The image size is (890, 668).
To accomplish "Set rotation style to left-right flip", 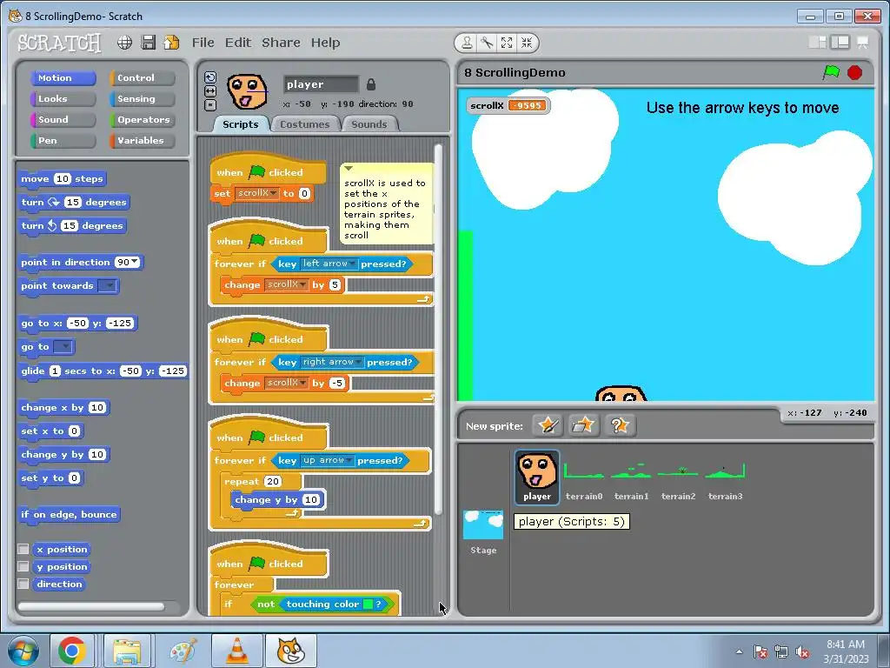I will coord(210,91).
